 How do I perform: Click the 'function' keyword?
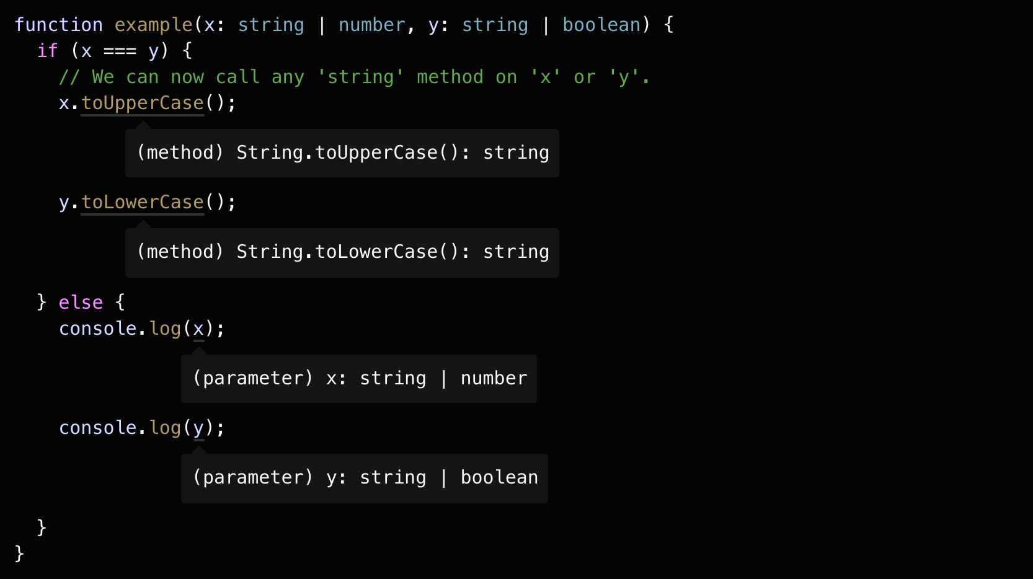click(58, 25)
